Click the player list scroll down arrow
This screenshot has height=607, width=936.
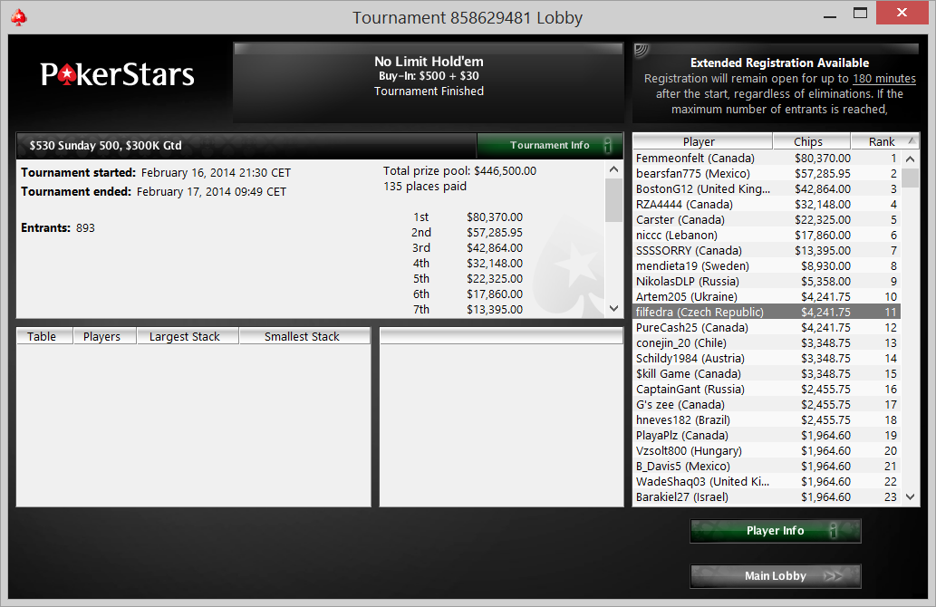click(910, 496)
